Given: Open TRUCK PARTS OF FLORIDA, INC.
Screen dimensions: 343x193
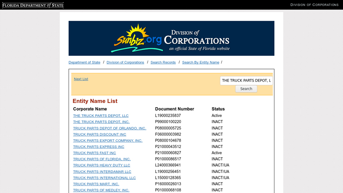Looking at the screenshot, I should (102, 159).
